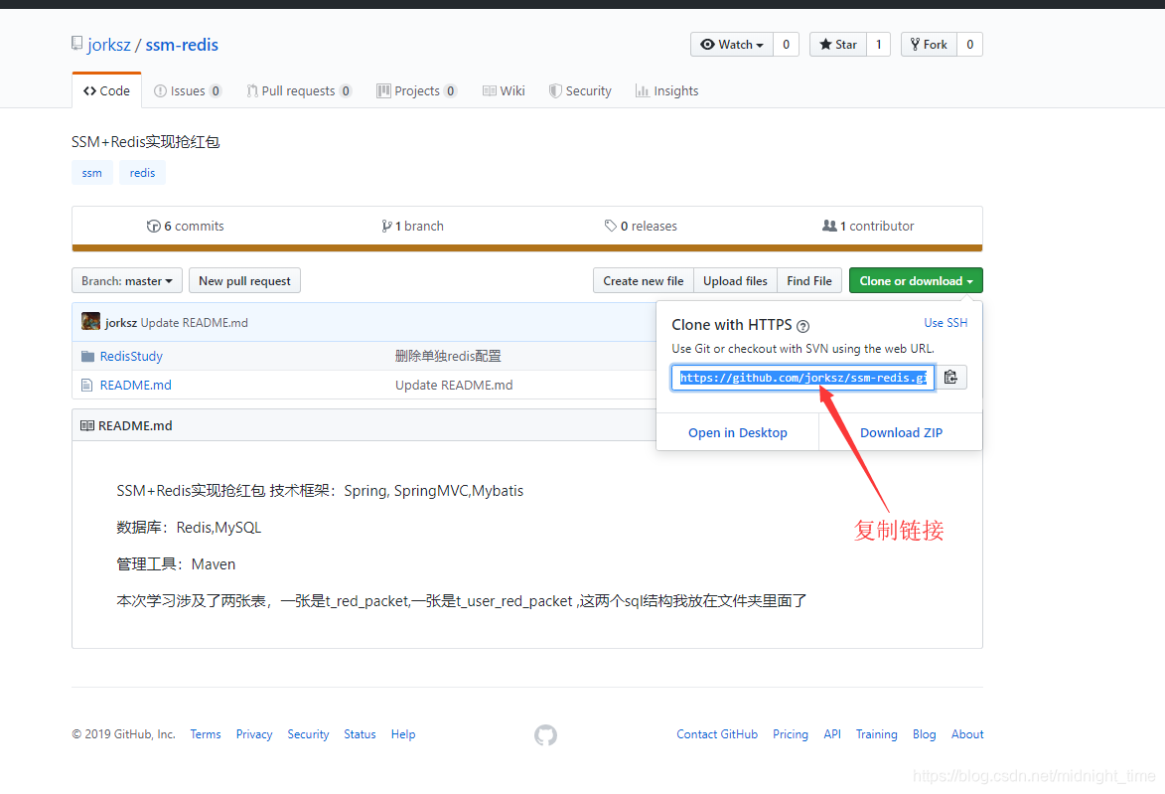Switch to Use SSH
1165x794 pixels.
click(946, 323)
